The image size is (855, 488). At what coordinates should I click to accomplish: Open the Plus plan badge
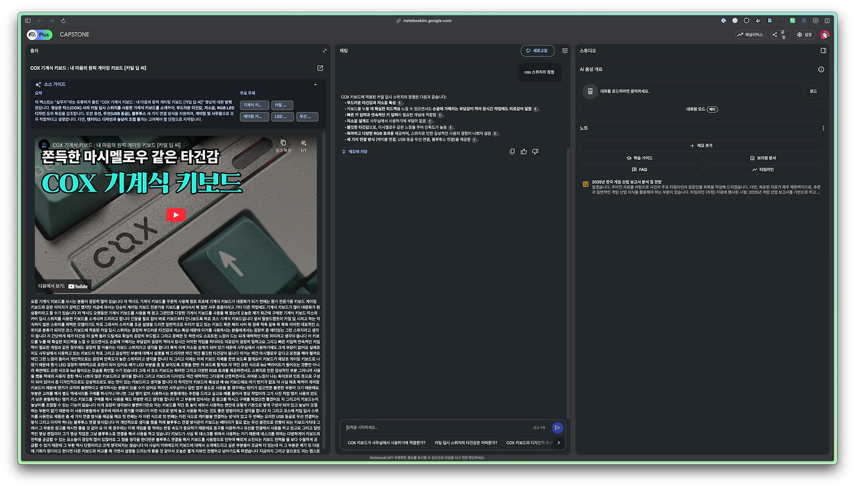point(45,35)
